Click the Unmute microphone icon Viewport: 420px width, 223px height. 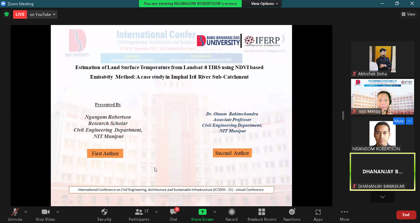(15, 212)
